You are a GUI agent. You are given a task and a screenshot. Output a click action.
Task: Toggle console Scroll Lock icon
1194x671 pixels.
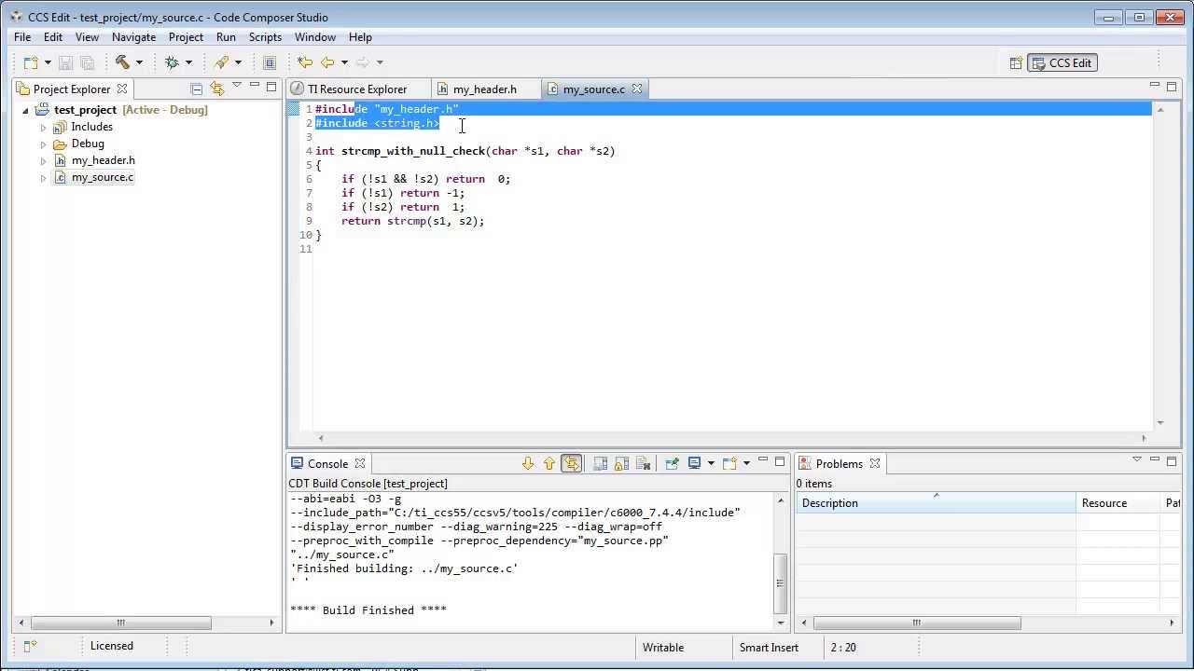click(621, 463)
